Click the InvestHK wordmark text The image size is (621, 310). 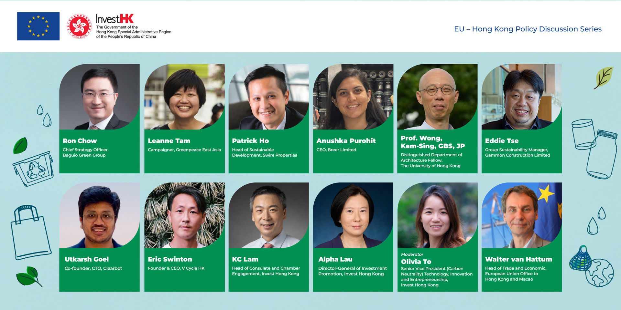coord(115,19)
